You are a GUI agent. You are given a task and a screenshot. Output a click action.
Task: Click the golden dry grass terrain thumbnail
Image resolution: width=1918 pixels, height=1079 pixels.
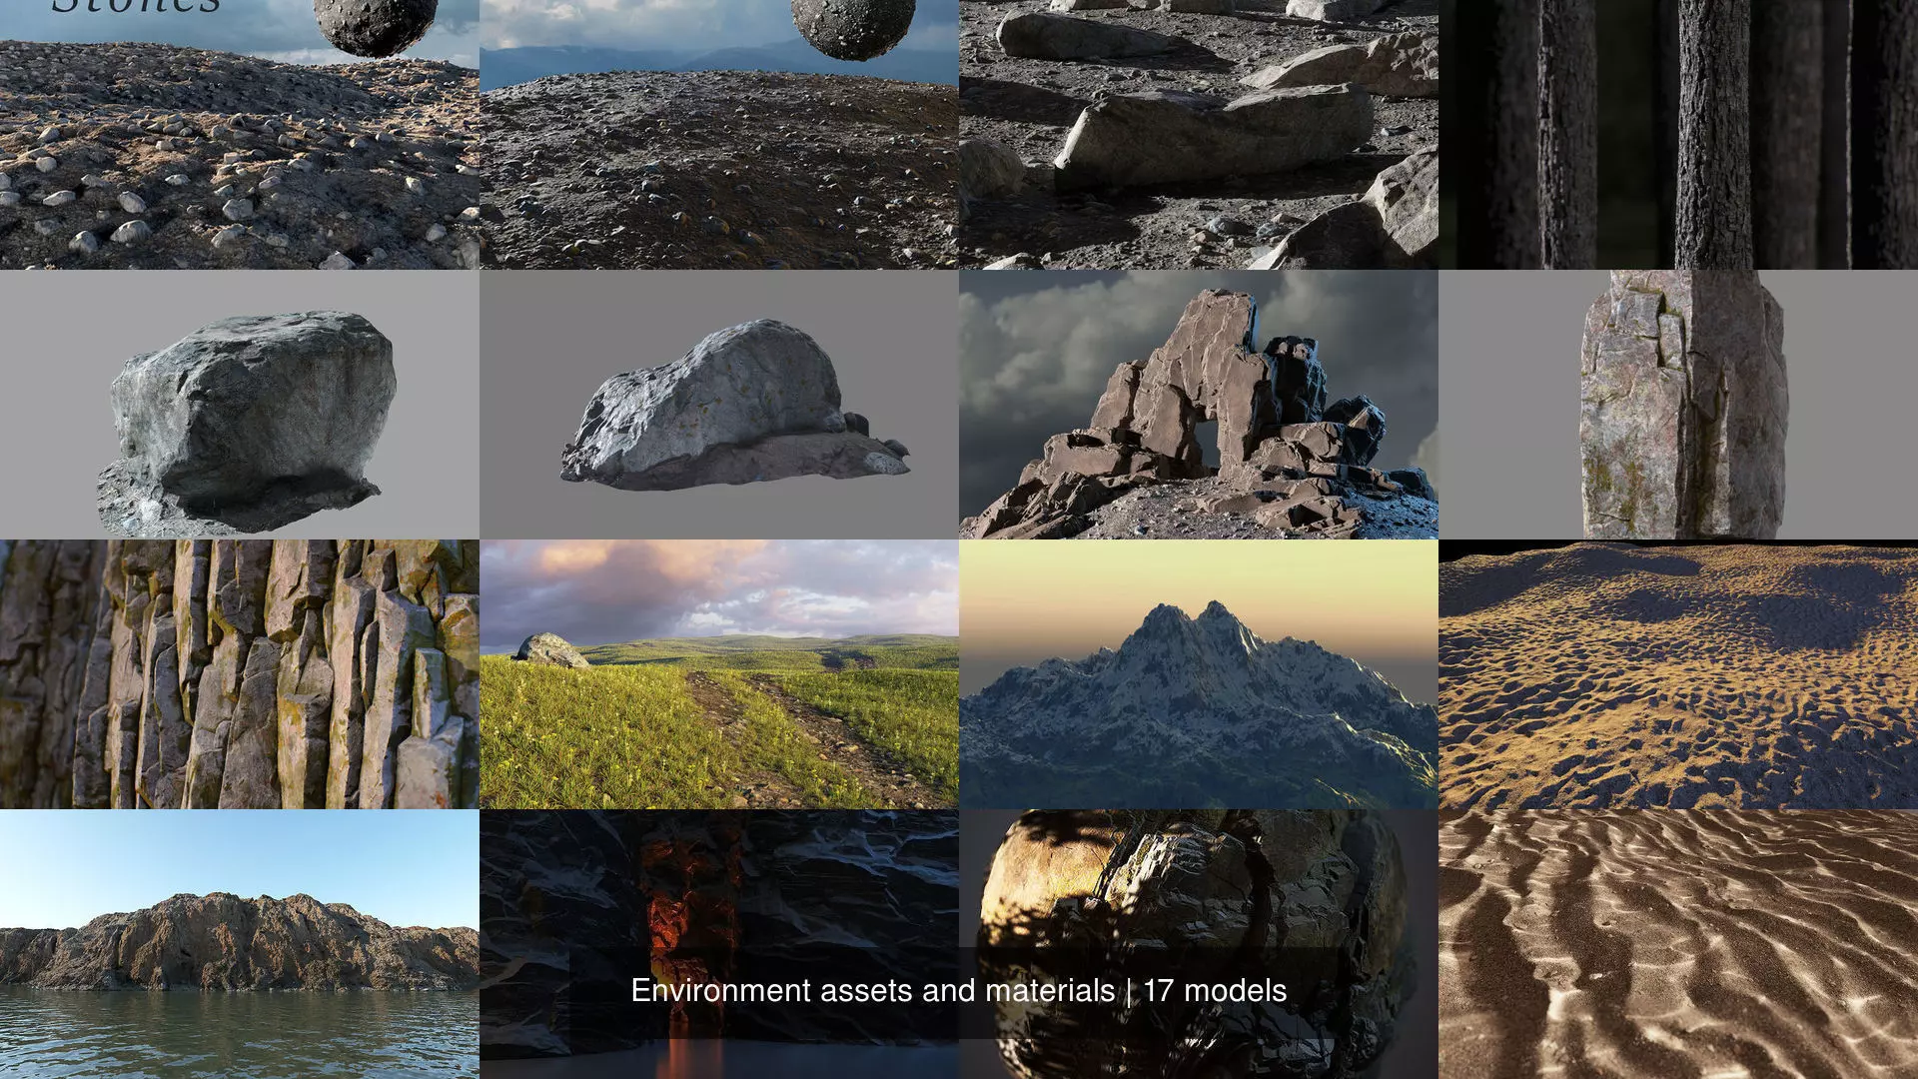(x=1677, y=674)
